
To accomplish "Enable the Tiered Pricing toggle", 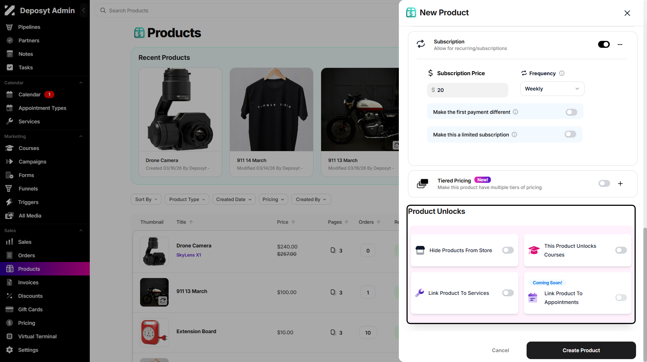I will (604, 184).
